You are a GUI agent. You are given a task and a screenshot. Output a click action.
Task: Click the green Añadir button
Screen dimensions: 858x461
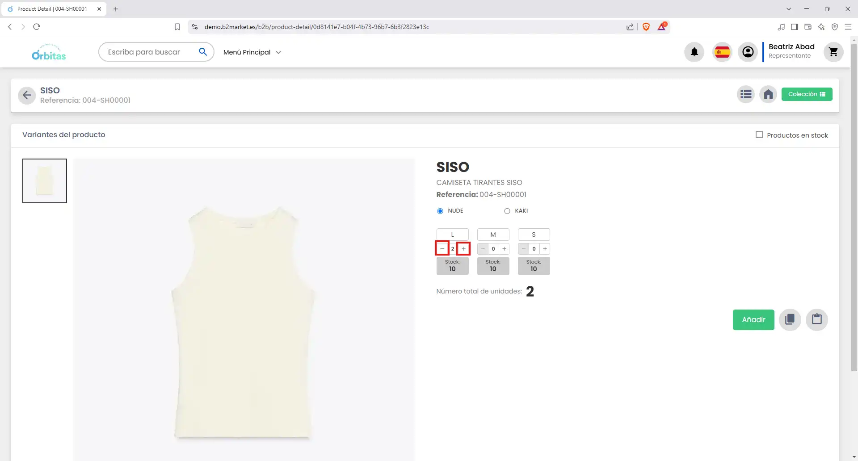[753, 319]
